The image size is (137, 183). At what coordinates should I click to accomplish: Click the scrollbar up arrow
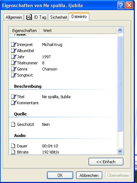(120, 30)
